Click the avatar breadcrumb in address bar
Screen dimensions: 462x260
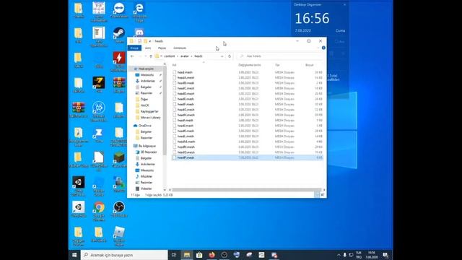pos(185,56)
